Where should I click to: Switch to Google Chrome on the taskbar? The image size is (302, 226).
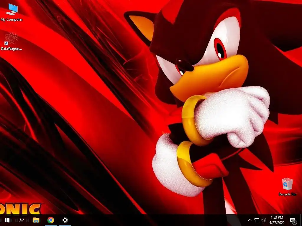51,220
